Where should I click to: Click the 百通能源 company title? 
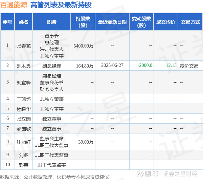14,5
